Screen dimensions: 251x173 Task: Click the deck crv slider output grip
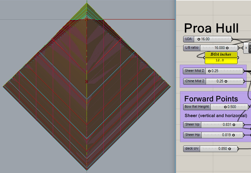(238, 149)
